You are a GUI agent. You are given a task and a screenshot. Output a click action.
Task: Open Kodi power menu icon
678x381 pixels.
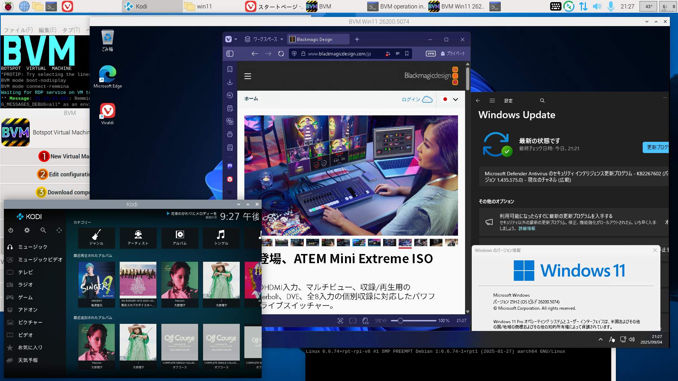[x=11, y=230]
